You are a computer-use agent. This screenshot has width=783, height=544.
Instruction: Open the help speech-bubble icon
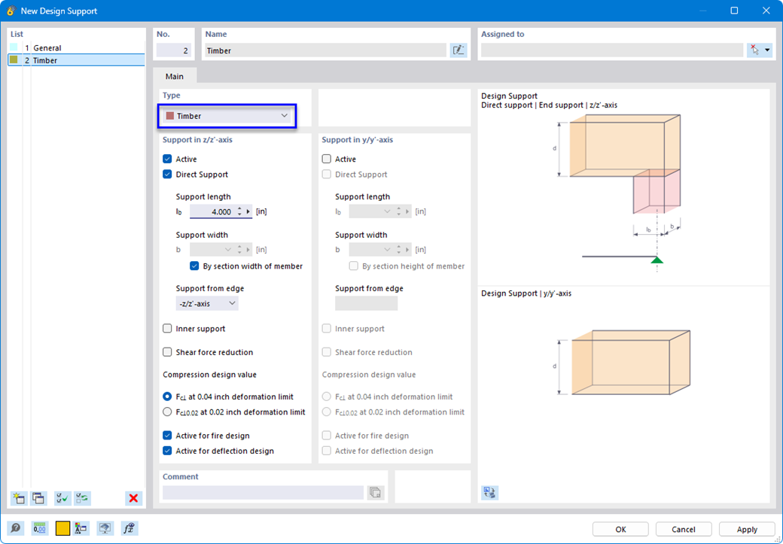pos(16,528)
